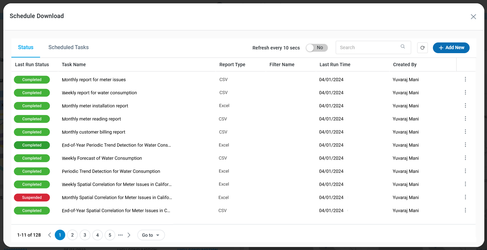The height and width of the screenshot is (250, 487).
Task: Open options for Monthly customer billing report
Action: click(465, 132)
